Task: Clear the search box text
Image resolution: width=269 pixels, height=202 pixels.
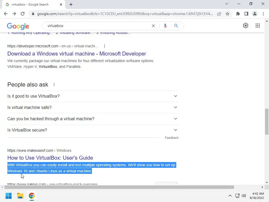Action: point(153,26)
